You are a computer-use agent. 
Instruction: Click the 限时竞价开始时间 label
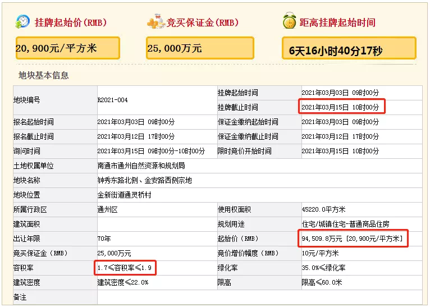[x=245, y=151]
